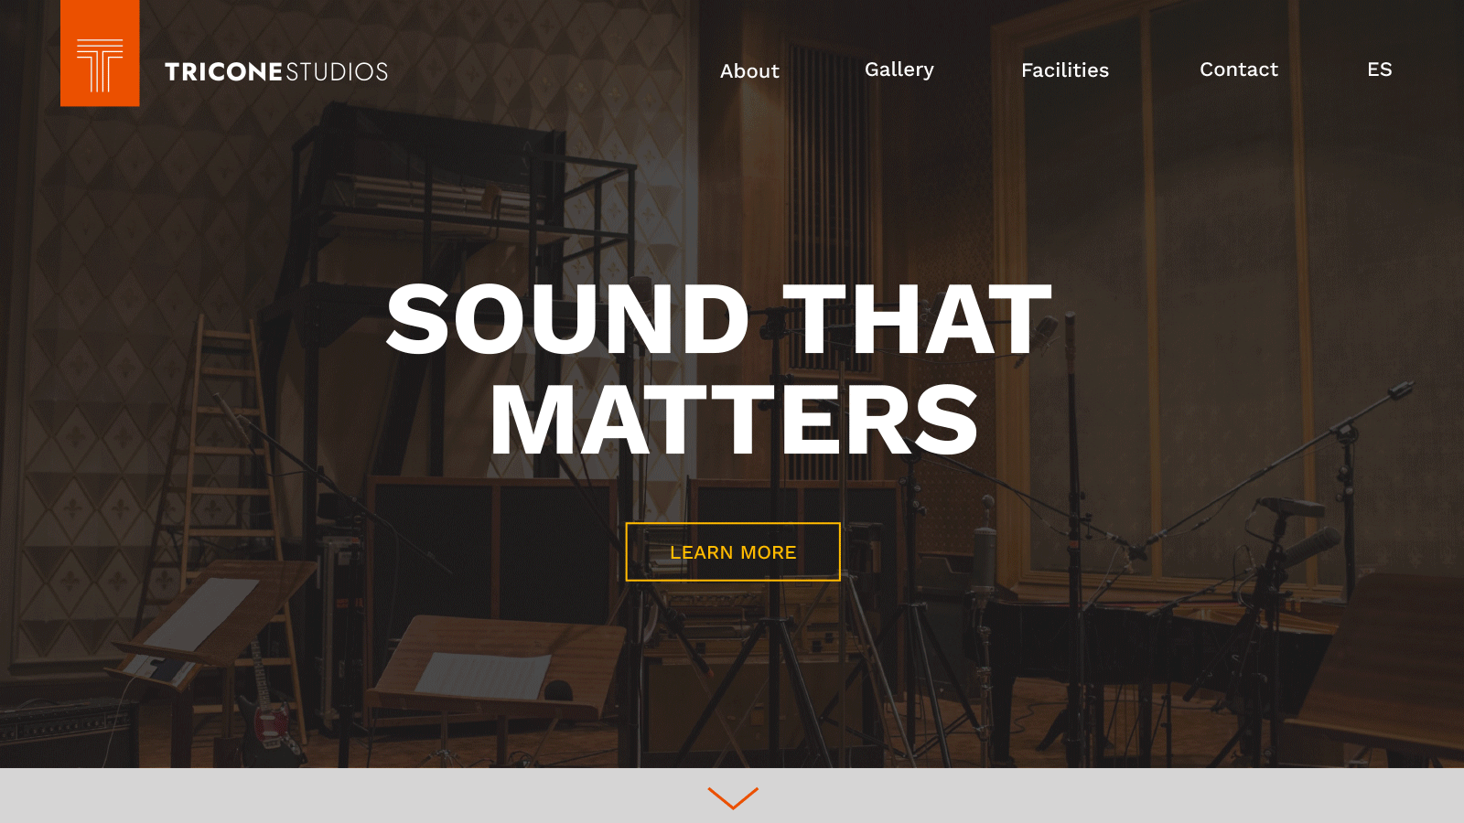Click the LEARN MORE button
The height and width of the screenshot is (823, 1464).
733,552
